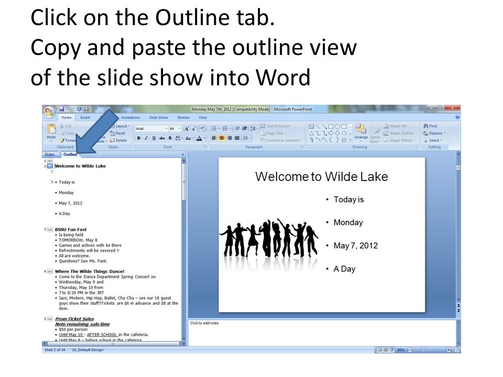Open the font size 44 dropdown
The image size is (503, 377).
[179, 129]
